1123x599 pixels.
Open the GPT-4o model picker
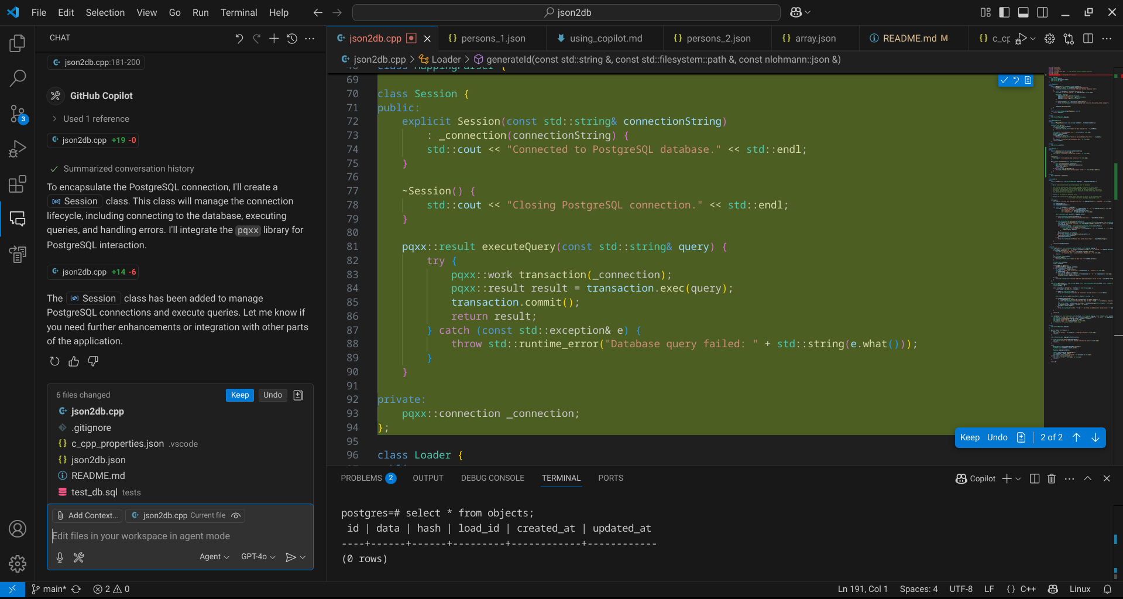(x=258, y=557)
